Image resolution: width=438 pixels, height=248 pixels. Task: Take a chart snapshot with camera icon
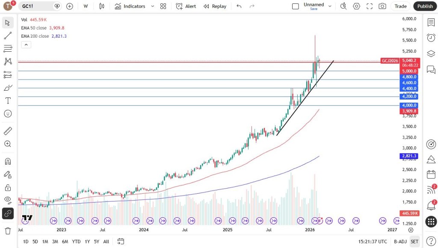pos(382,6)
